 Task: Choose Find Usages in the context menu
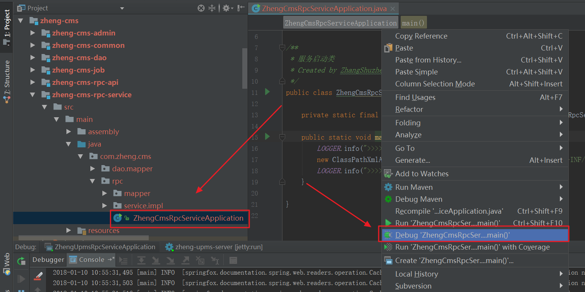point(415,97)
